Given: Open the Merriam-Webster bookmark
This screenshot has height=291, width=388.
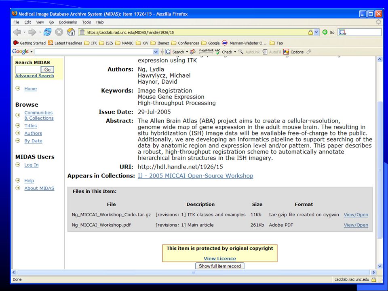Looking at the screenshot, I should [x=244, y=43].
